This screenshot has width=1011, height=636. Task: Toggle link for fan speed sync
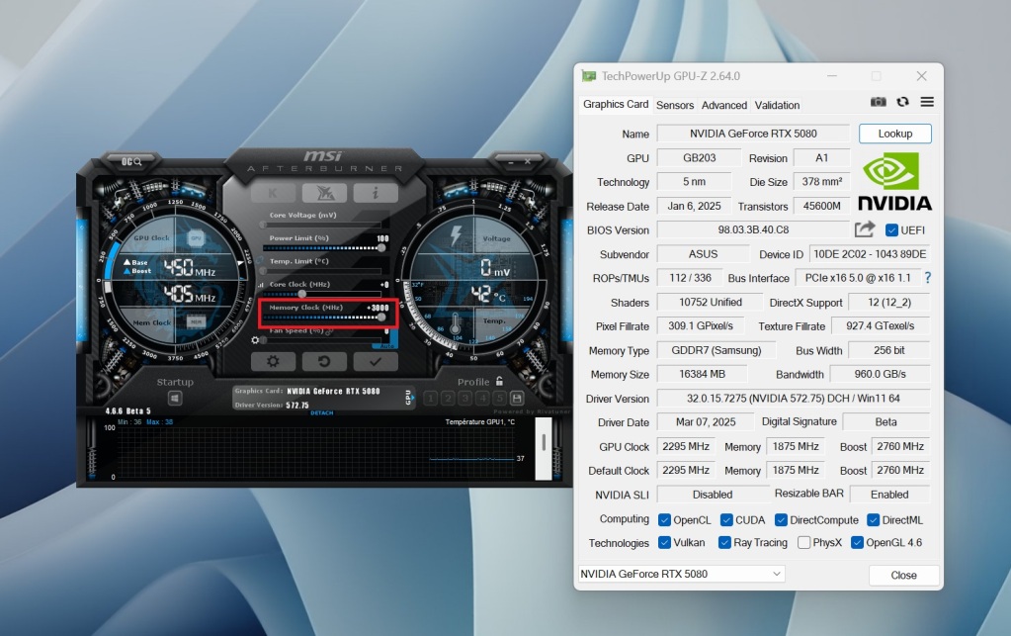point(329,331)
